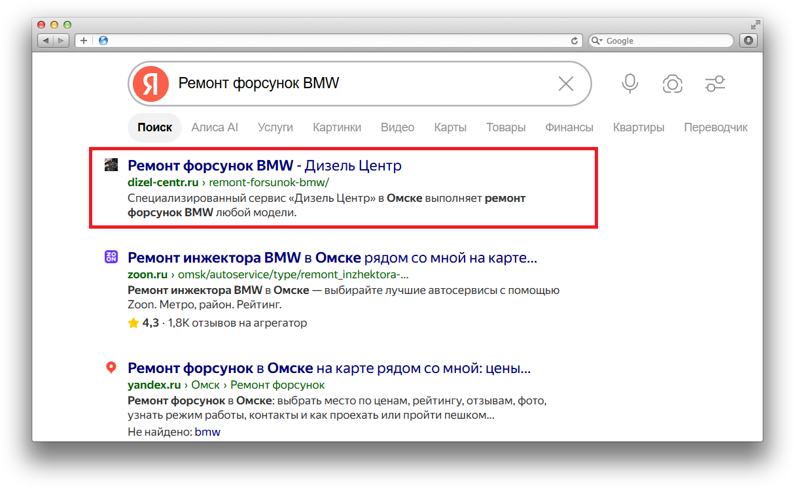Image resolution: width=795 pixels, height=488 pixels.
Task: Click the bmw link after Не найдено
Action: (x=207, y=432)
